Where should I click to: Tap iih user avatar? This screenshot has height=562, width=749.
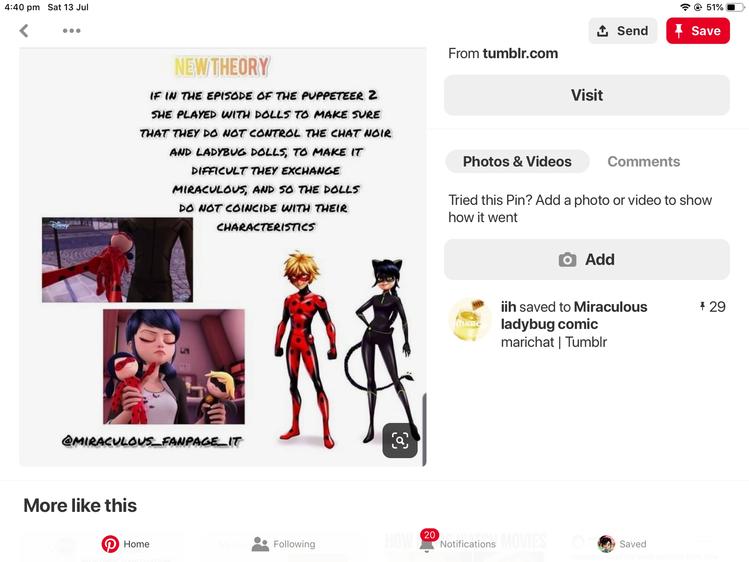(470, 320)
